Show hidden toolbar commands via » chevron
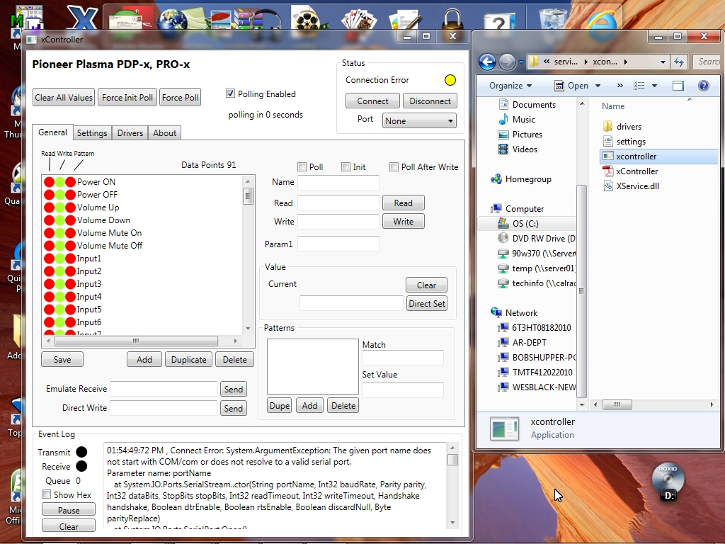Image resolution: width=725 pixels, height=544 pixels. (620, 85)
